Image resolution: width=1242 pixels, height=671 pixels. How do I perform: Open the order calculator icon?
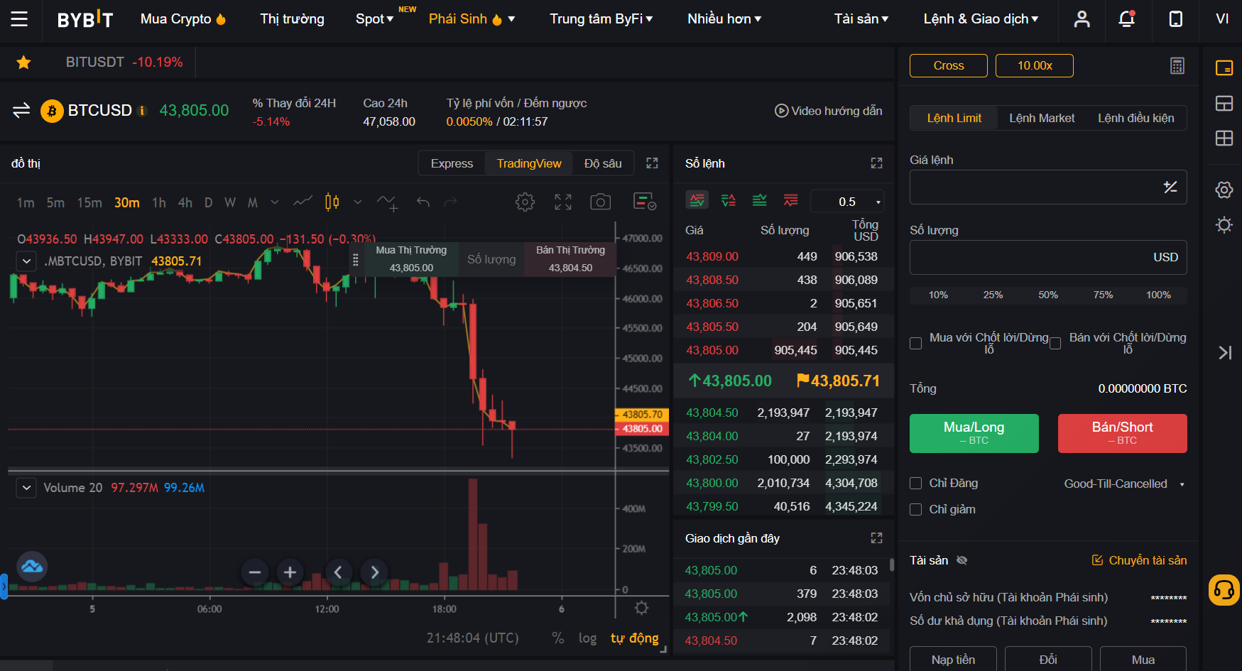[1177, 66]
